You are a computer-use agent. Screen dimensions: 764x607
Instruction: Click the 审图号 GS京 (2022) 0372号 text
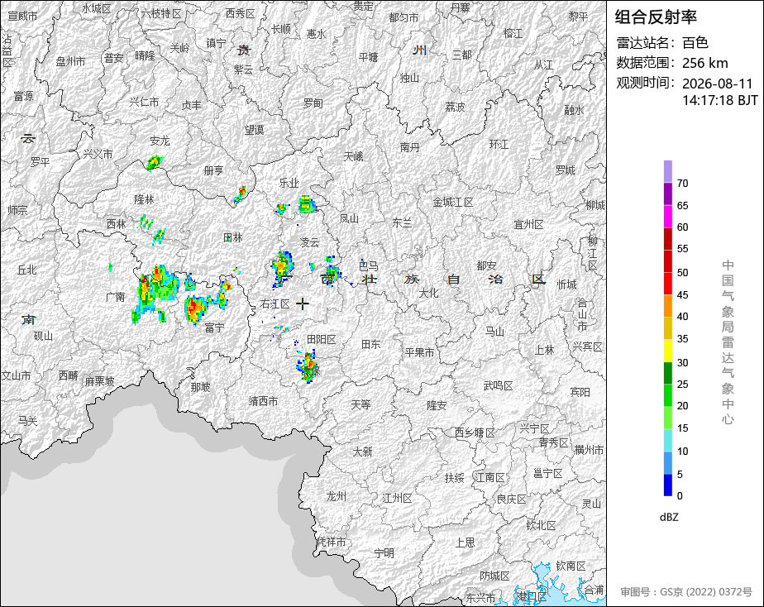(x=686, y=592)
